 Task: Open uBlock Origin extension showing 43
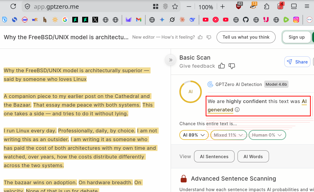(239, 6)
